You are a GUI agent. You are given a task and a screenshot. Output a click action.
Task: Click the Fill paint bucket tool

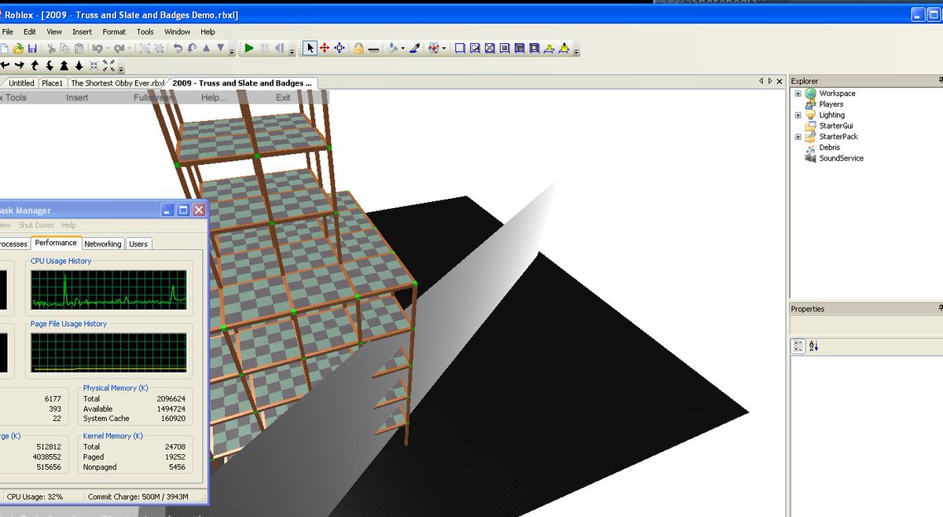pos(392,48)
